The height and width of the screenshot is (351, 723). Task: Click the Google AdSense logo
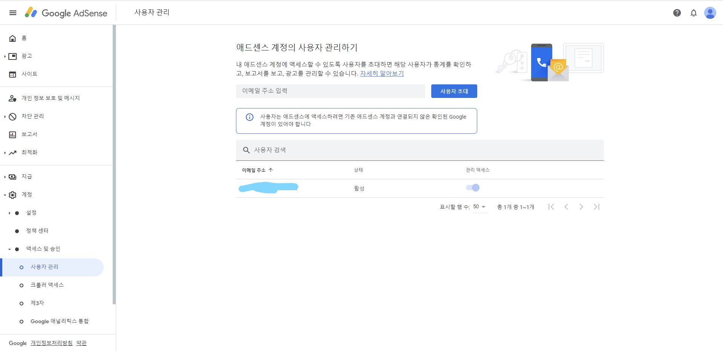pos(66,13)
